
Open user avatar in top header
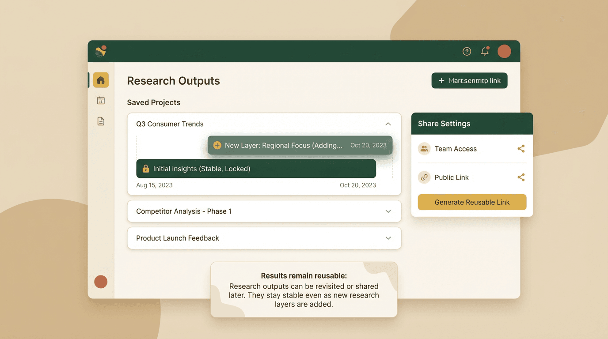coord(504,51)
